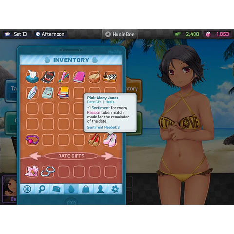Image resolution: width=234 pixels, height=234 pixels.
Task: Select the pens item in inventory
Action: coord(63,77)
